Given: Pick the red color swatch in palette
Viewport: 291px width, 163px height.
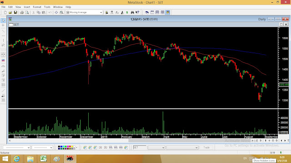Looking at the screenshot, I should (x=70, y=147).
